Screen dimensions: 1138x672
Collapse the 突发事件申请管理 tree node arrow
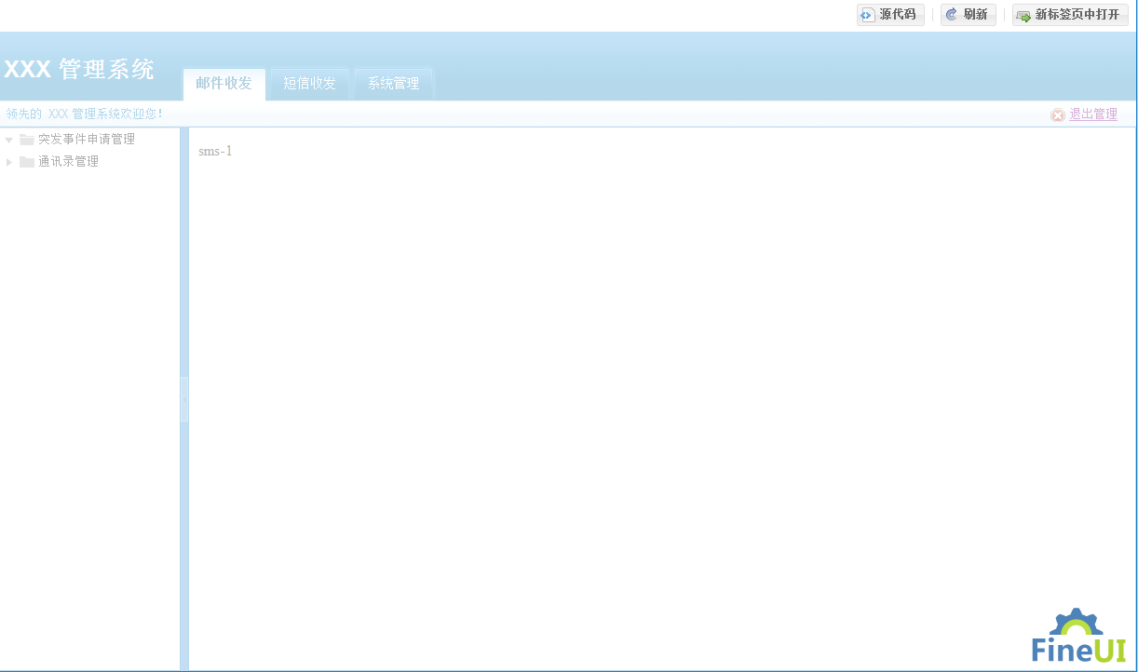click(9, 140)
